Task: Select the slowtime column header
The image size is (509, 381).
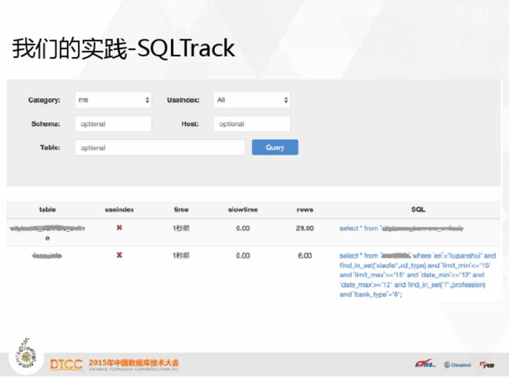Action: pos(243,210)
